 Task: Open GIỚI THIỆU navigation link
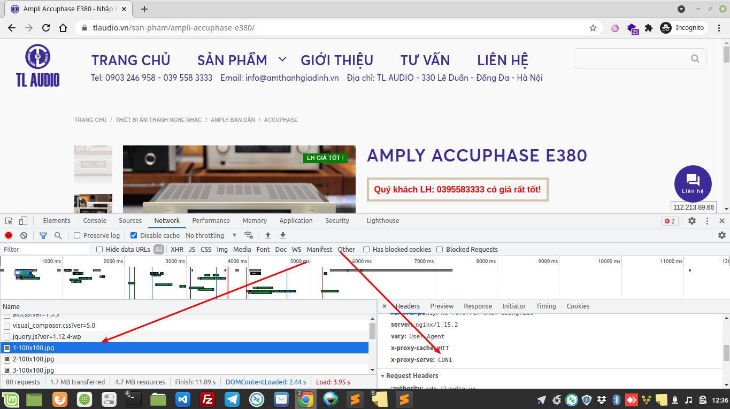coord(337,60)
